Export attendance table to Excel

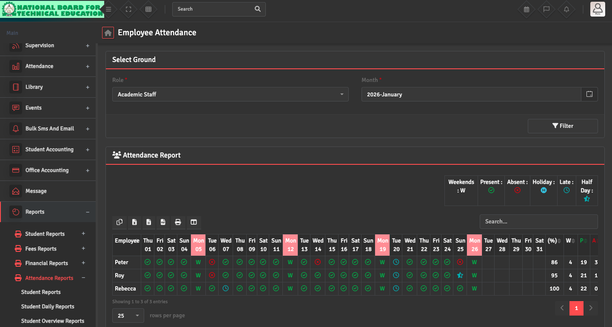point(134,222)
